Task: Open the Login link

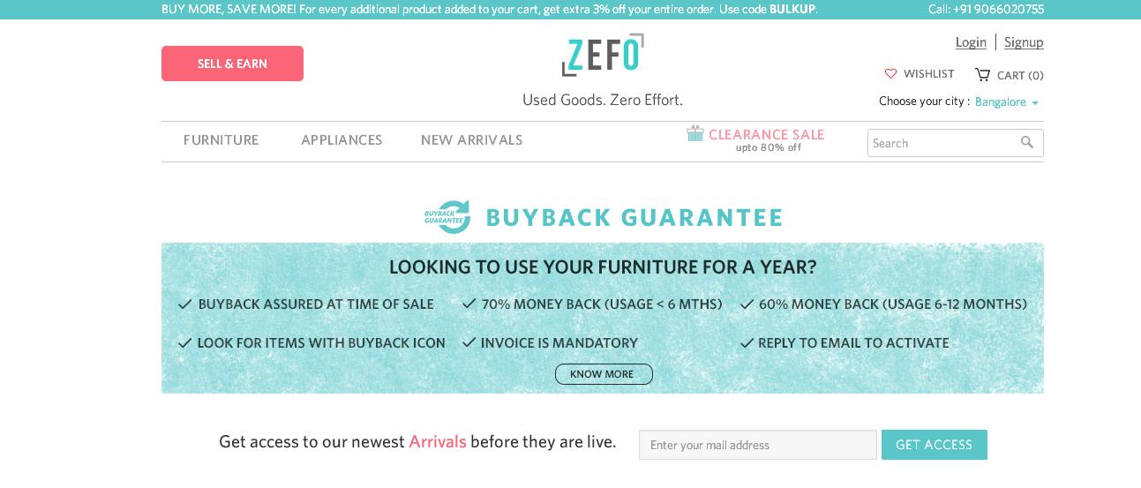Action: click(x=971, y=41)
